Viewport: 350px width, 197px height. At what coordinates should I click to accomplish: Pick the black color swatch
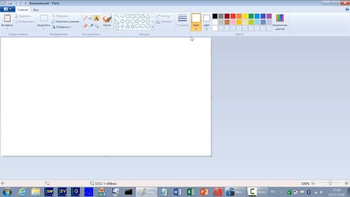pyautogui.click(x=215, y=16)
